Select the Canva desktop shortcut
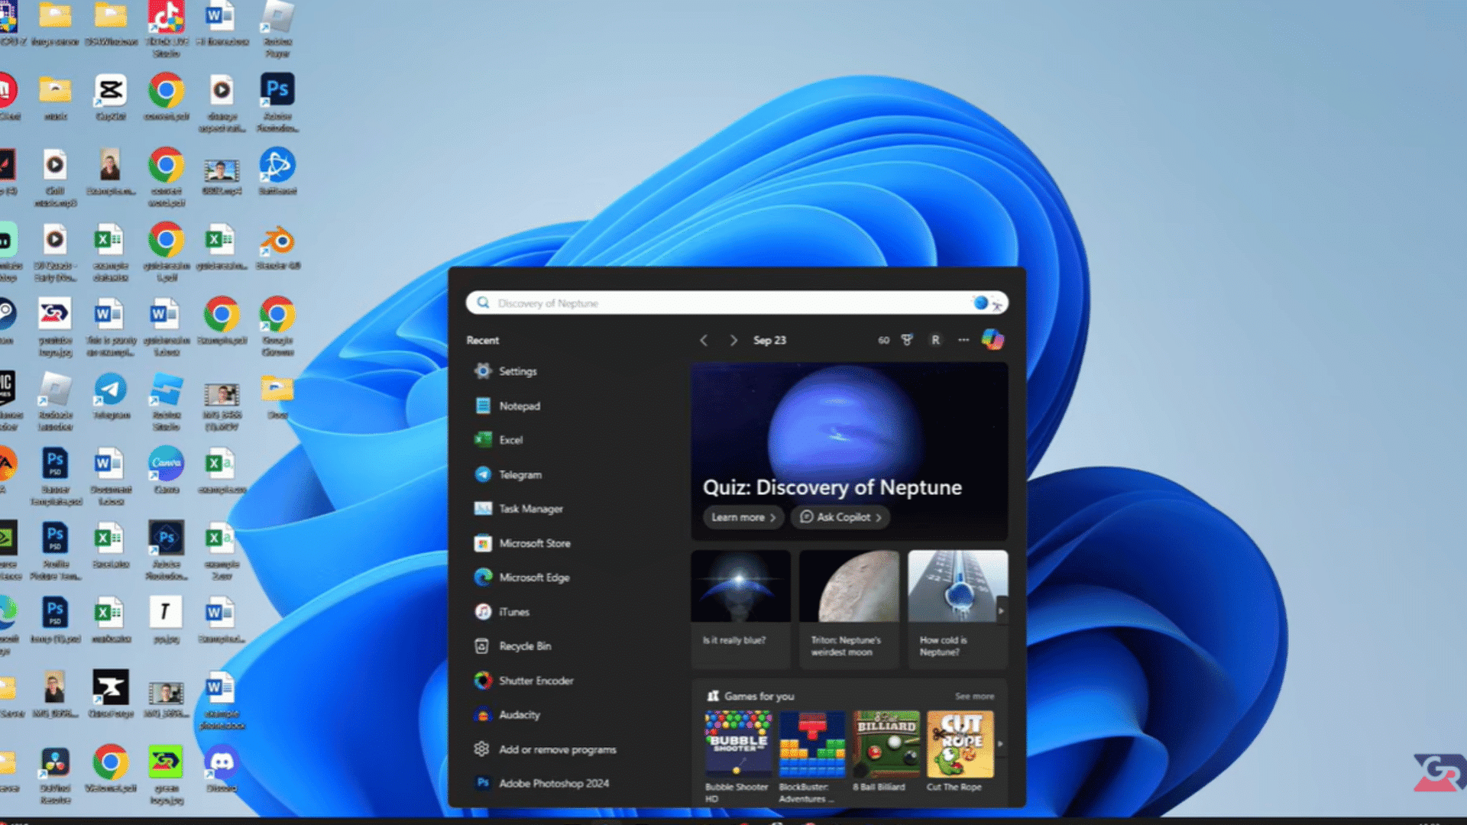 tap(166, 470)
